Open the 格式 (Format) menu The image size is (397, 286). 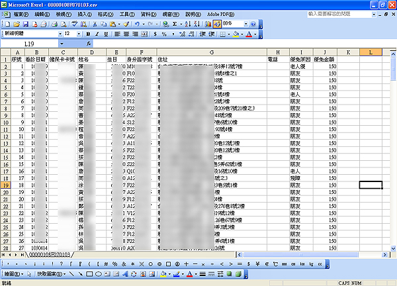coord(105,13)
